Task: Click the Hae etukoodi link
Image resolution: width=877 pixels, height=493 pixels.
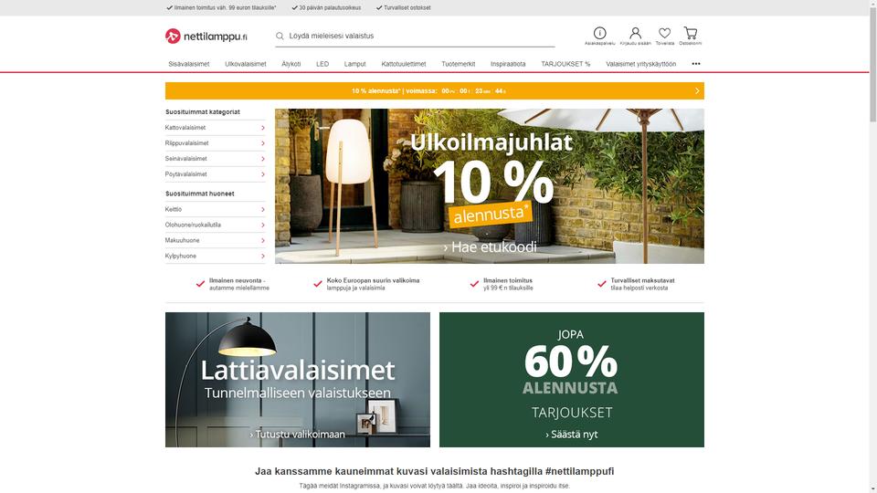Action: point(490,247)
